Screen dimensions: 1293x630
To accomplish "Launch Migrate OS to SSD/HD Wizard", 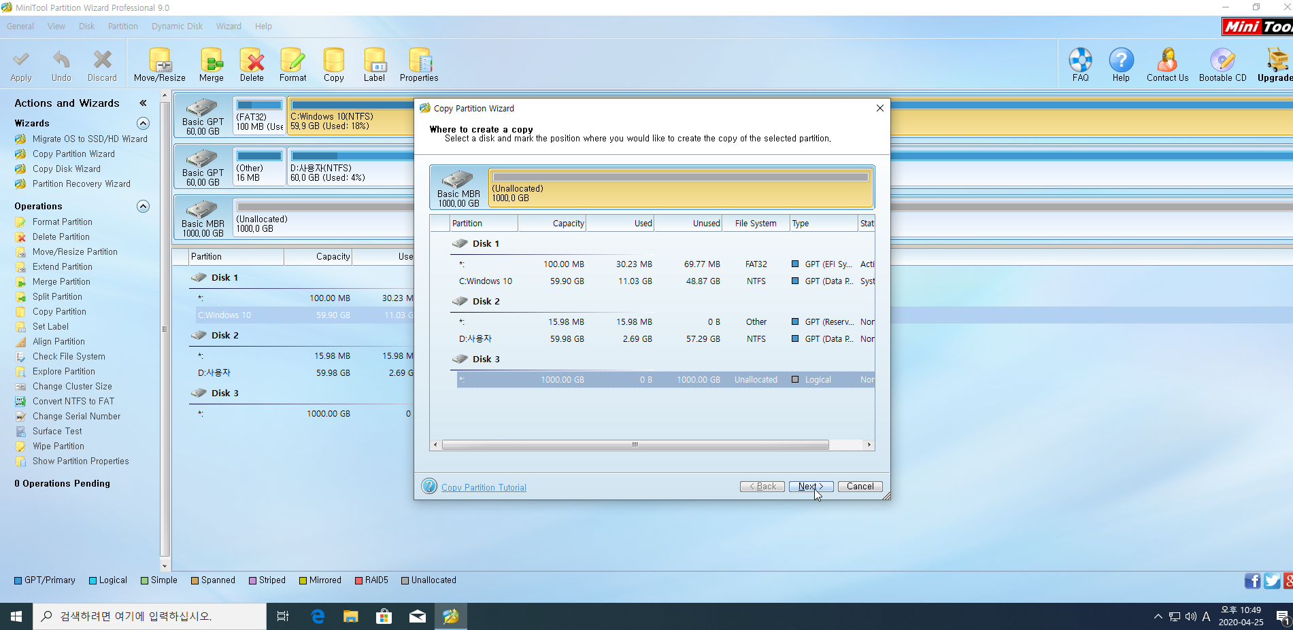I will coord(90,139).
